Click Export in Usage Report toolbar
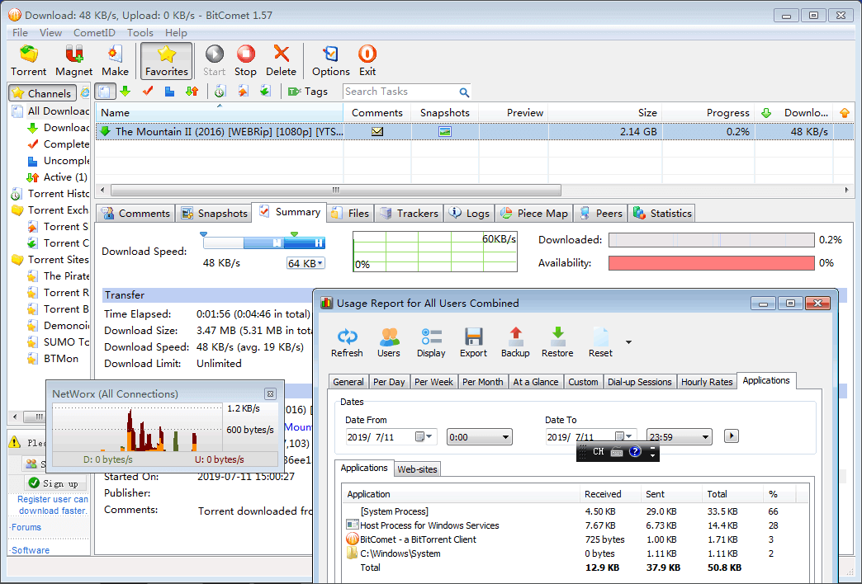The width and height of the screenshot is (862, 584). tap(473, 343)
